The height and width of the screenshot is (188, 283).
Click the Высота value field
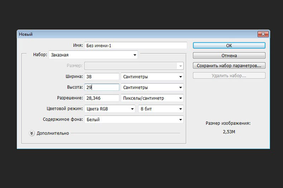(102, 87)
